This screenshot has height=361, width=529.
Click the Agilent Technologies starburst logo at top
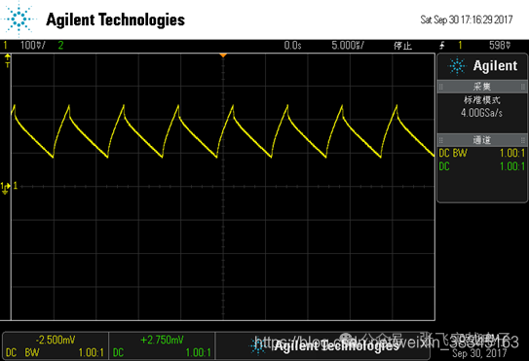19,18
